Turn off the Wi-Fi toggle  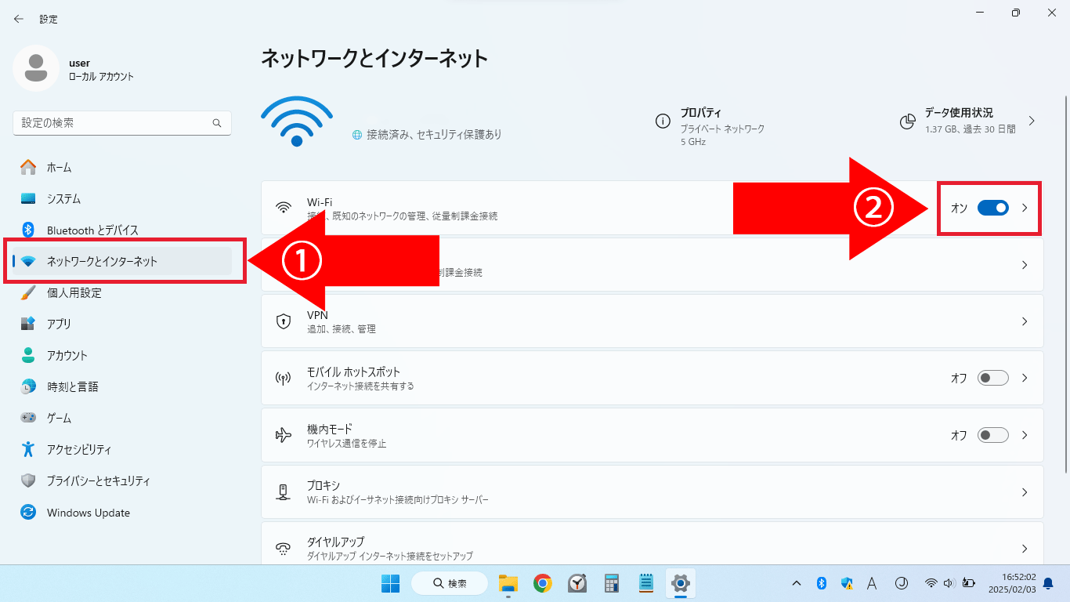(992, 208)
